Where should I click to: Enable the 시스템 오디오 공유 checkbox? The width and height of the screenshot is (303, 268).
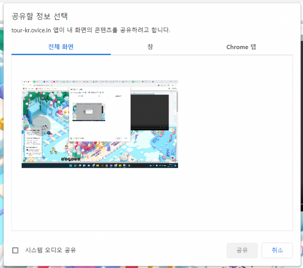pyautogui.click(x=15, y=250)
